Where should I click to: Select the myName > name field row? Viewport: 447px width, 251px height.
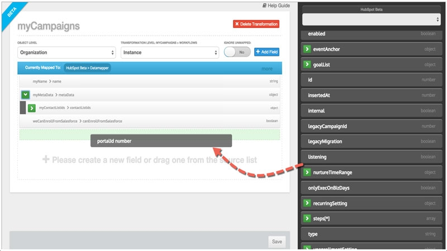150,81
